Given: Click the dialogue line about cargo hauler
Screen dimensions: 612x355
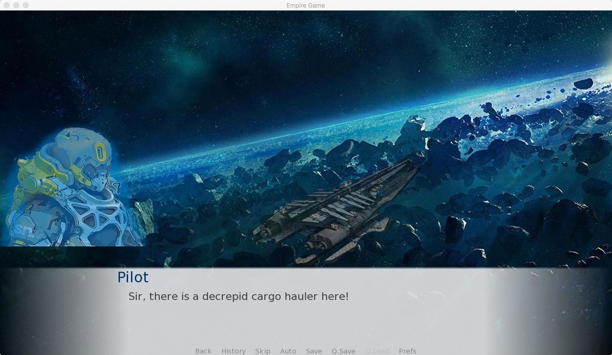Looking at the screenshot, I should (239, 297).
